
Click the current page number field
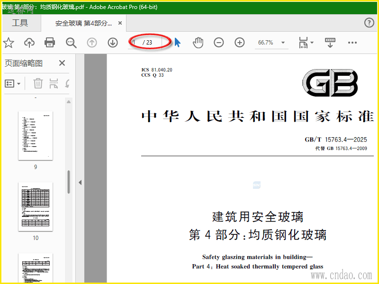[x=135, y=43]
